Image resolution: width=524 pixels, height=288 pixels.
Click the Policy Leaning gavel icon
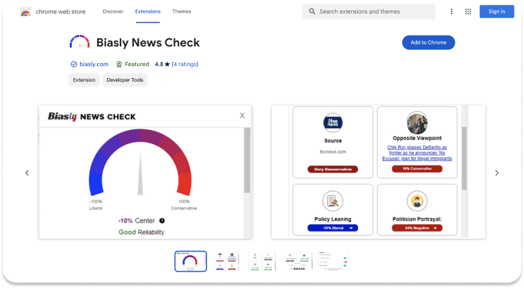click(x=333, y=201)
